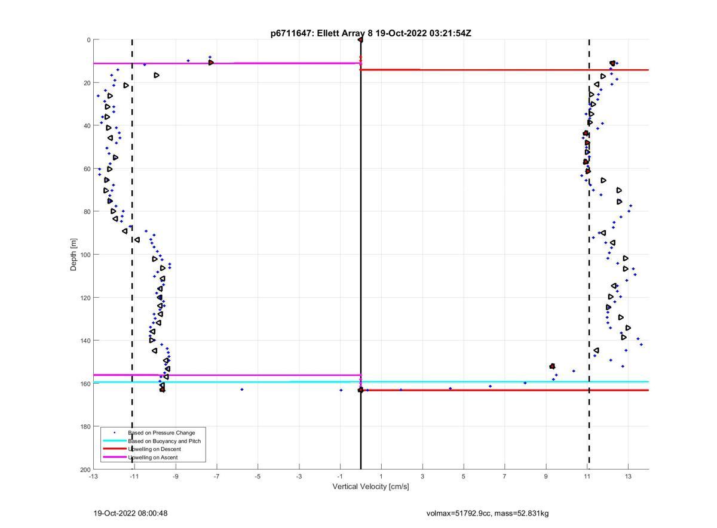Click x-axis tick label '-1'

(x=340, y=477)
